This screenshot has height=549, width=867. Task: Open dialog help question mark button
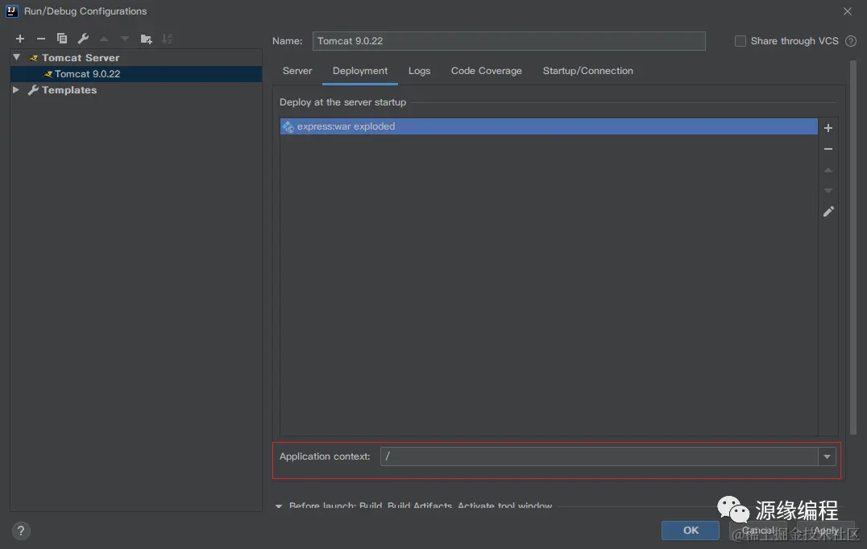[20, 530]
